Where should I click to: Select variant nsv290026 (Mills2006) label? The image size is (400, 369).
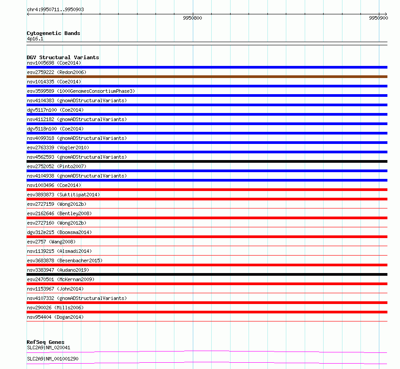tap(55, 308)
